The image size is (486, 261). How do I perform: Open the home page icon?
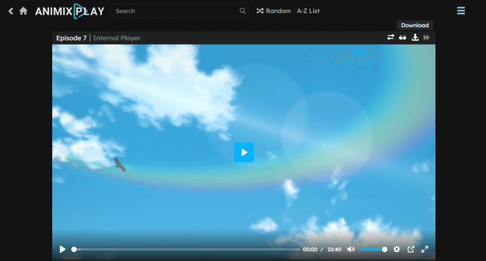pos(23,11)
